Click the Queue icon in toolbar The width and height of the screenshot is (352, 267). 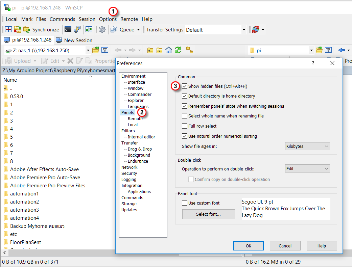[x=114, y=29]
